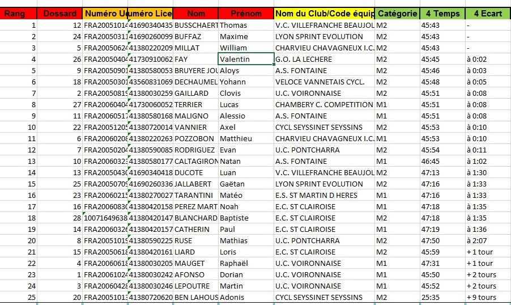Click first name Clovis
This screenshot has height=305, width=511.
[x=246, y=94]
